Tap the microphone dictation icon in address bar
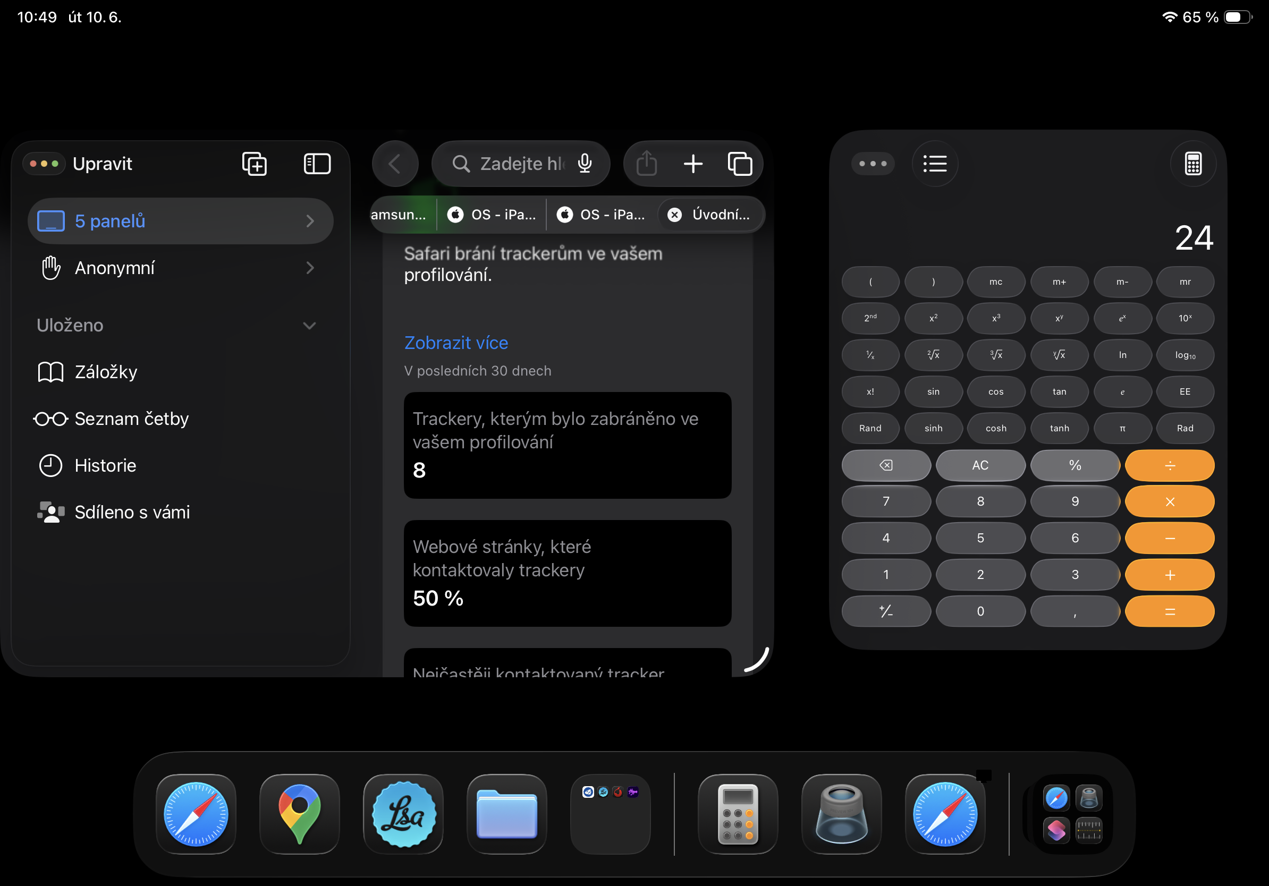 tap(585, 164)
